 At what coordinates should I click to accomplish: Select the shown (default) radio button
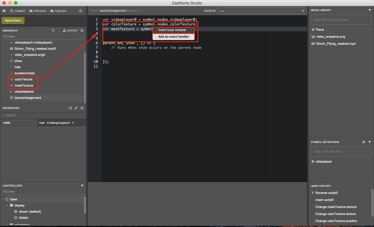16,211
